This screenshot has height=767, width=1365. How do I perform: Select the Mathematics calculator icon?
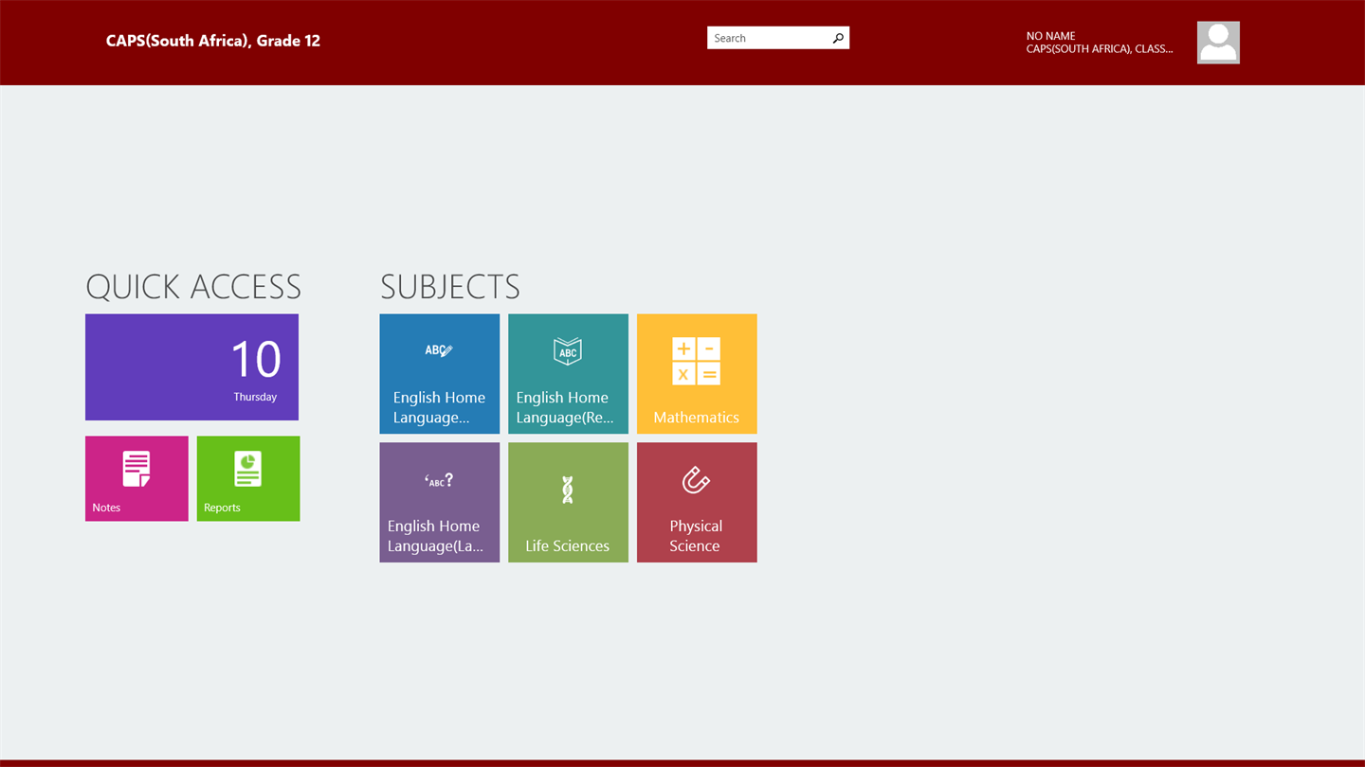click(697, 361)
